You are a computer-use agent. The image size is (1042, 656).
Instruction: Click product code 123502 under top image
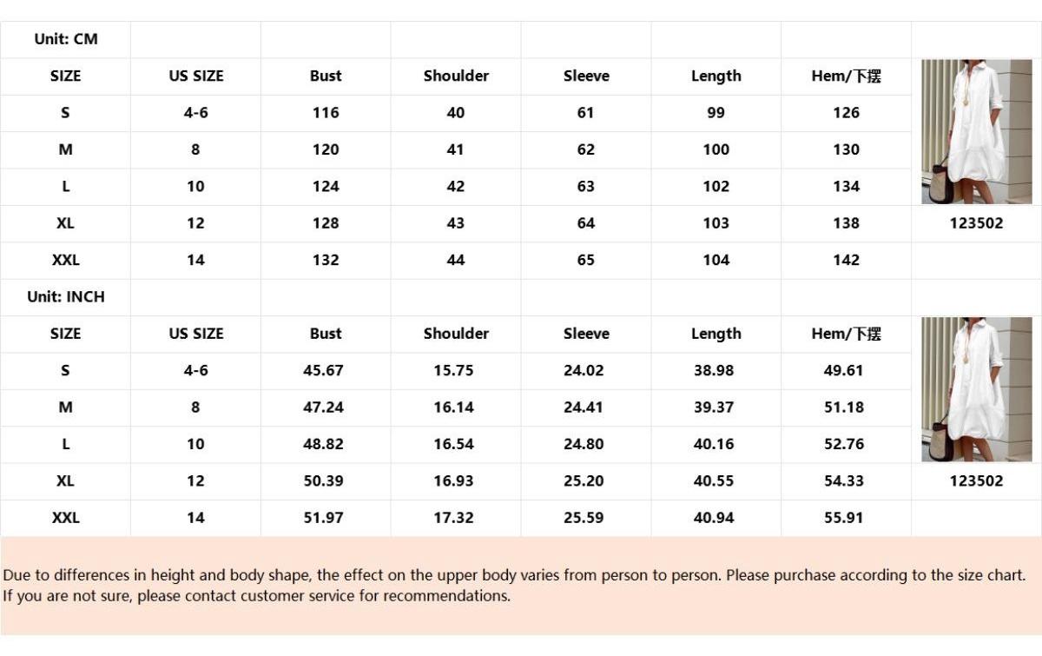point(976,223)
